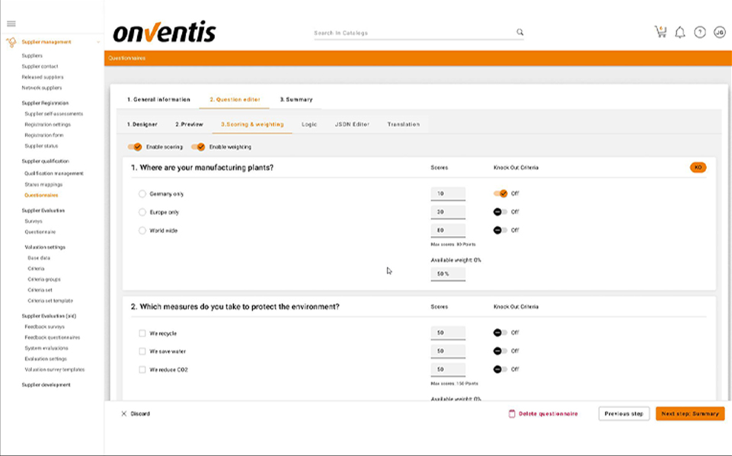Open the shopping cart icon
Viewport: 732px width, 456px height.
point(660,32)
